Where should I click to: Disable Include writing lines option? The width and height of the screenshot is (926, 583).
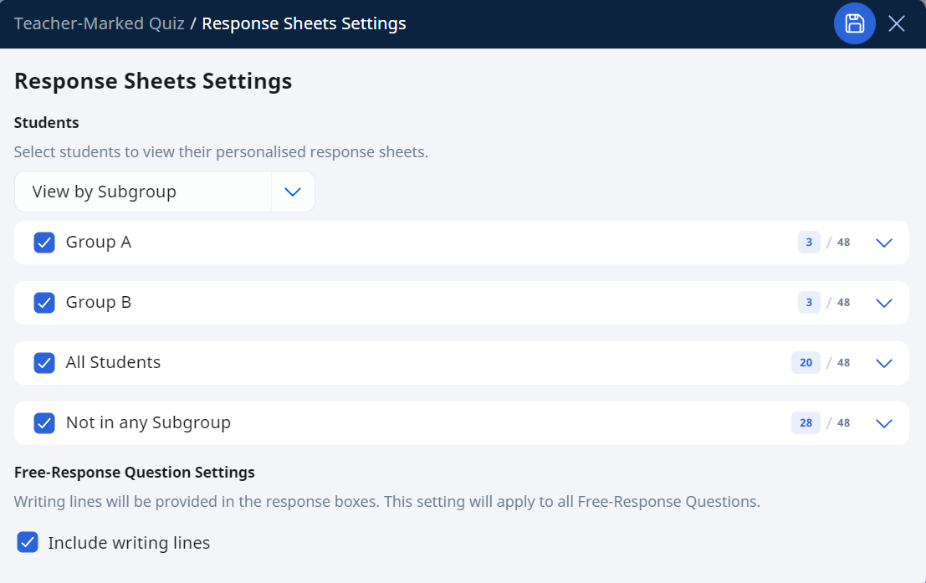28,542
